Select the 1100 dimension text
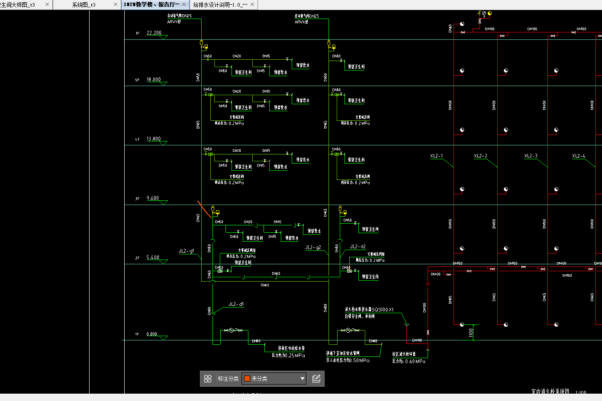 point(471,333)
